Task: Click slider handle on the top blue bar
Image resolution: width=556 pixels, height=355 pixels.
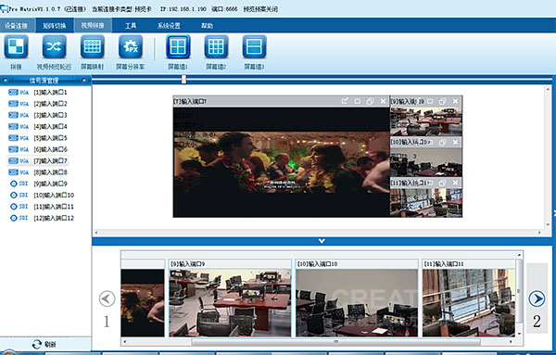Action: coord(183,79)
